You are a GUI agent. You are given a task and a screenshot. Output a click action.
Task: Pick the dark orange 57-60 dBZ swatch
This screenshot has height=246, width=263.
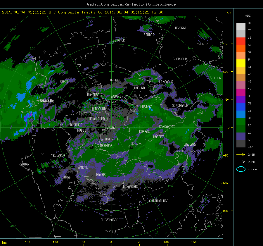241,48
